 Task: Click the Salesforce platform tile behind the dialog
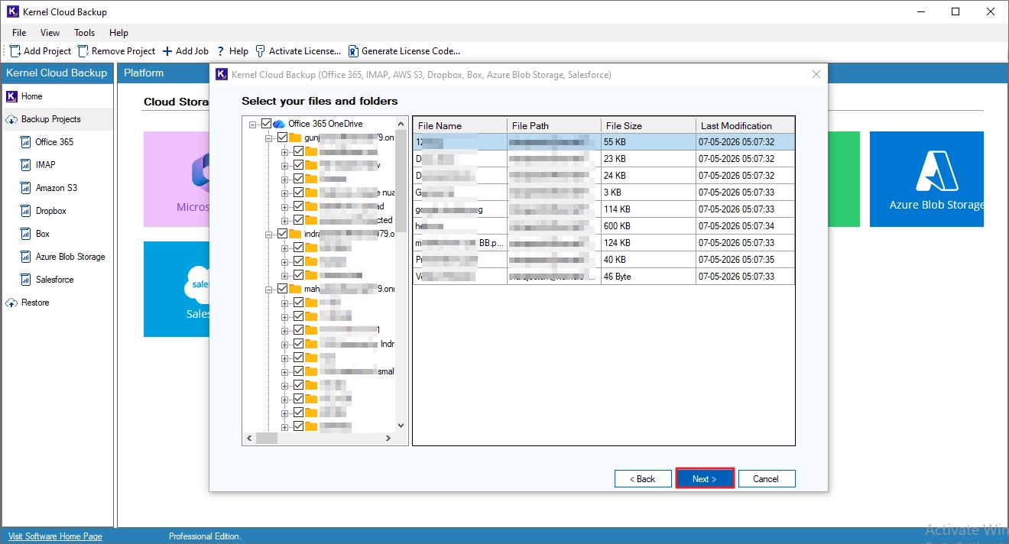[177, 289]
